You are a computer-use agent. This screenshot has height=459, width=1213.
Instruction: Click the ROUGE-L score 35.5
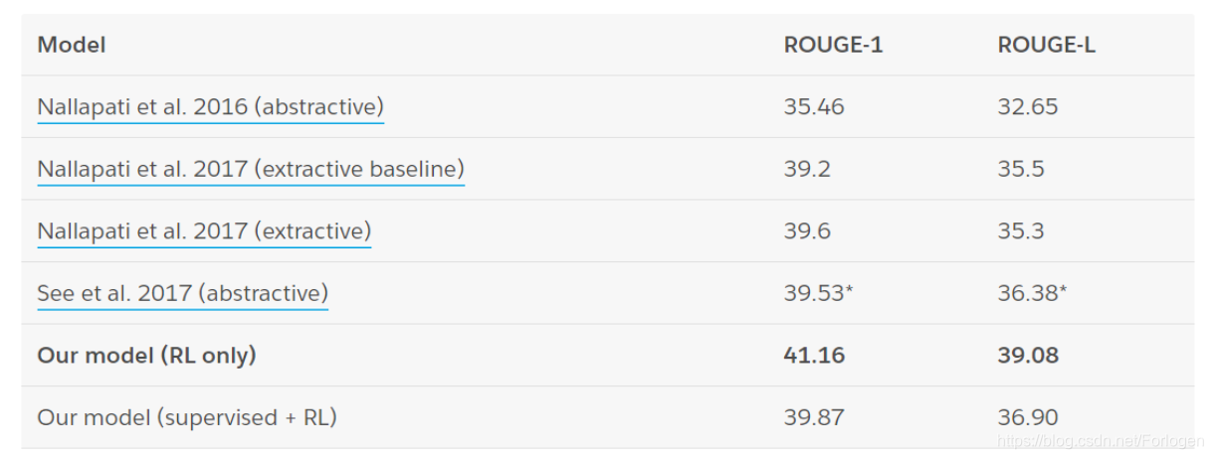(1021, 169)
